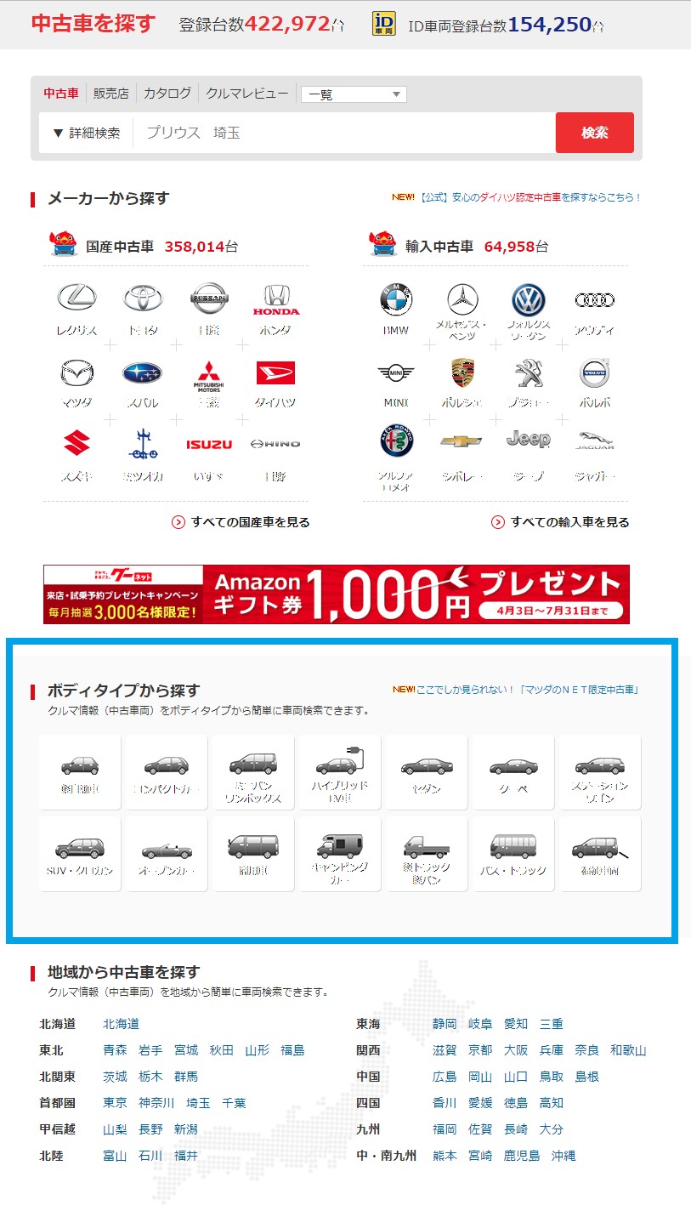The height and width of the screenshot is (1211, 691).
Task: Select the Volkswagen logo
Action: (528, 299)
